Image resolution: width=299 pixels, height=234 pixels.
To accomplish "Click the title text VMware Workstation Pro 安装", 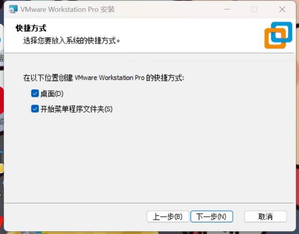I will pyautogui.click(x=68, y=9).
